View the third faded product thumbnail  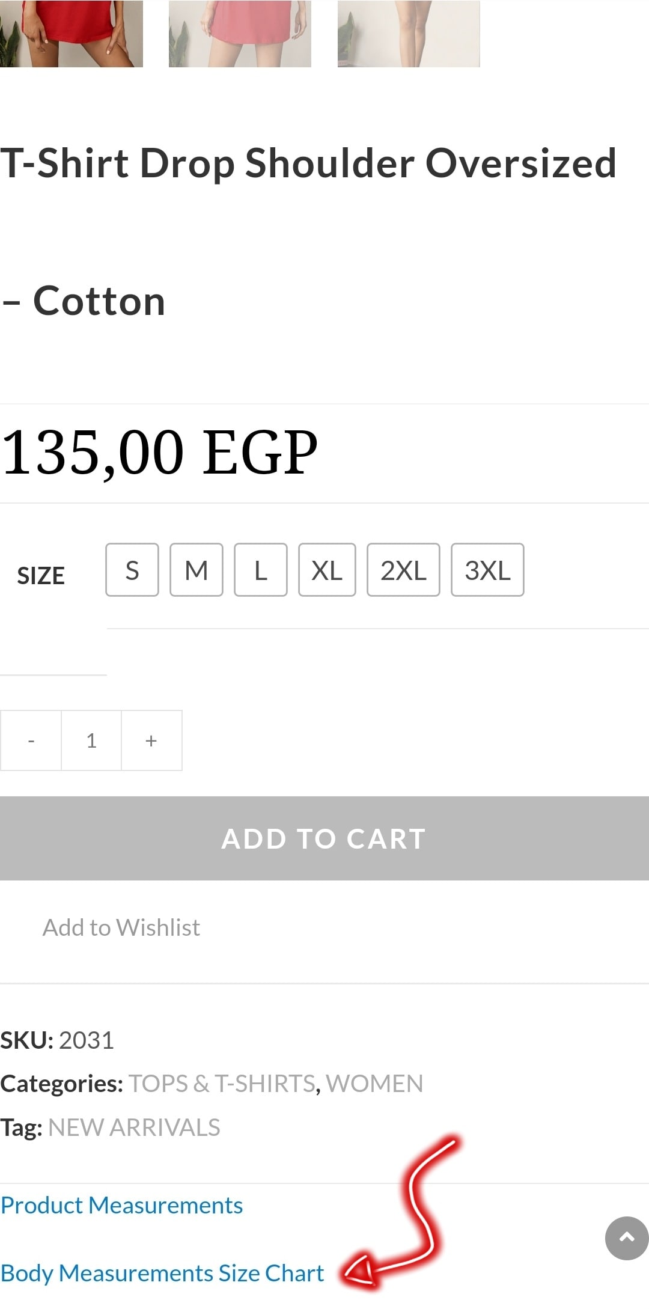tap(409, 34)
